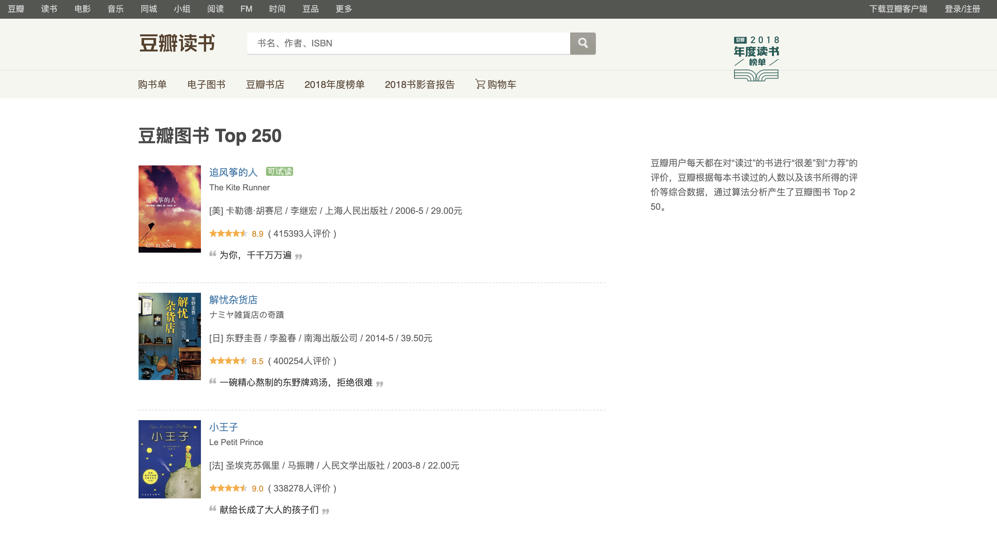Viewport: 997px width, 533px height.
Task: Click the 豆瓣读书 logo
Action: coord(177,43)
